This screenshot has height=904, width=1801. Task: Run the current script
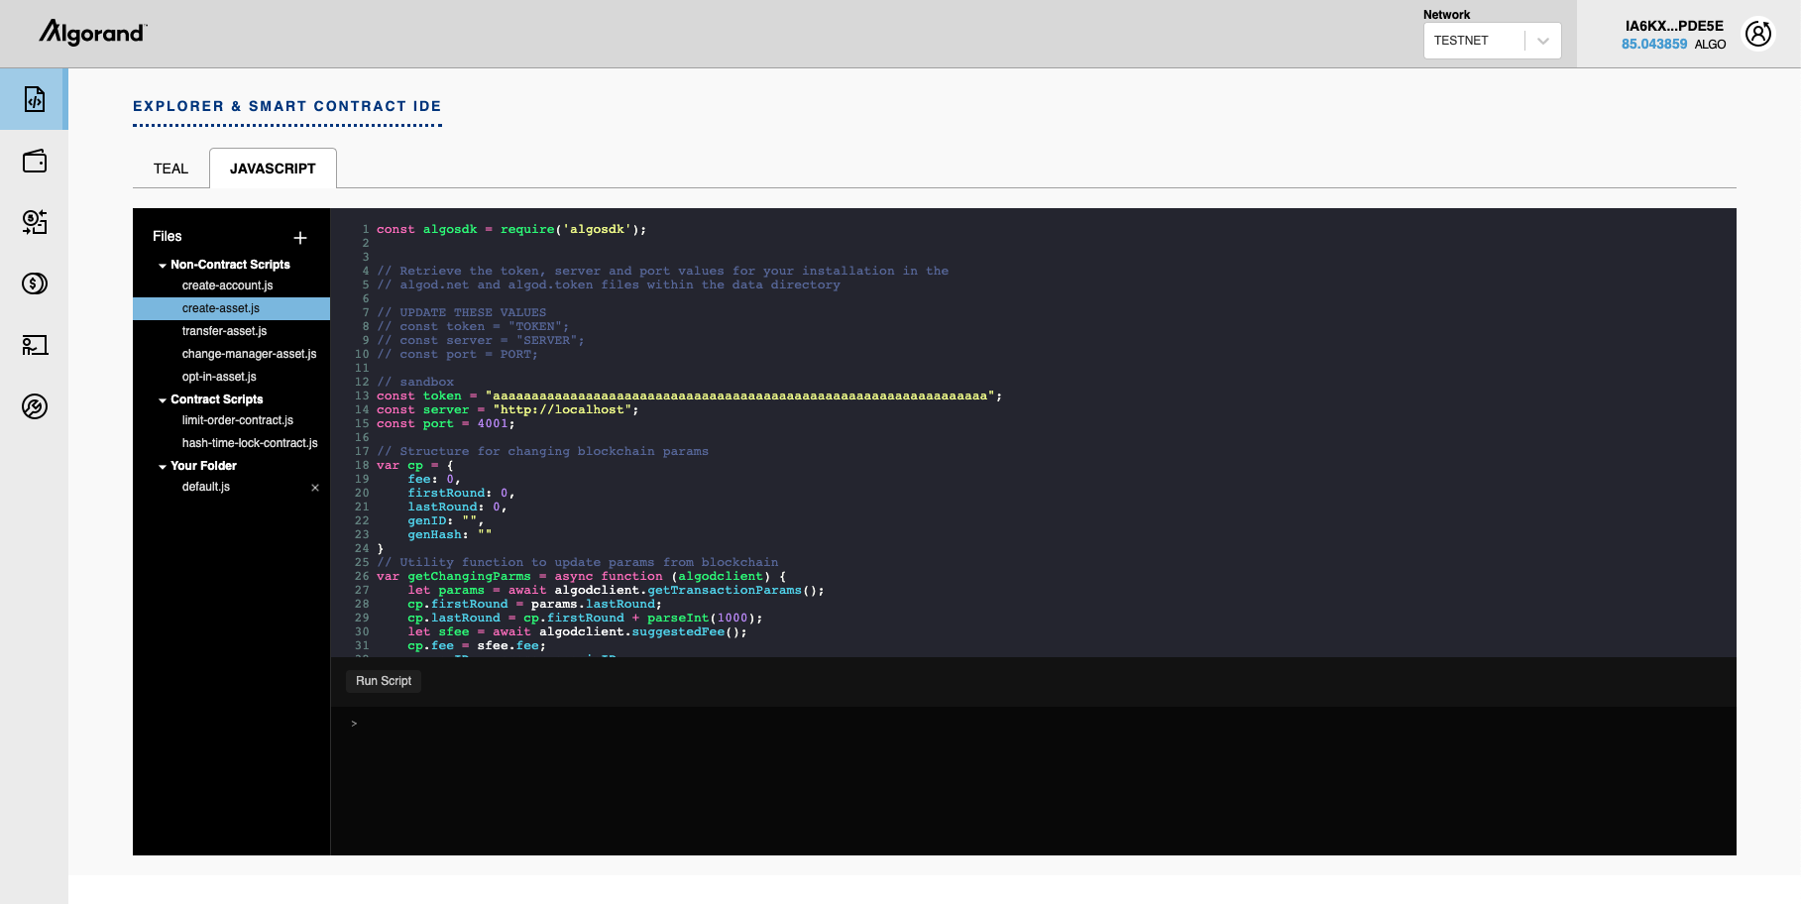(383, 681)
